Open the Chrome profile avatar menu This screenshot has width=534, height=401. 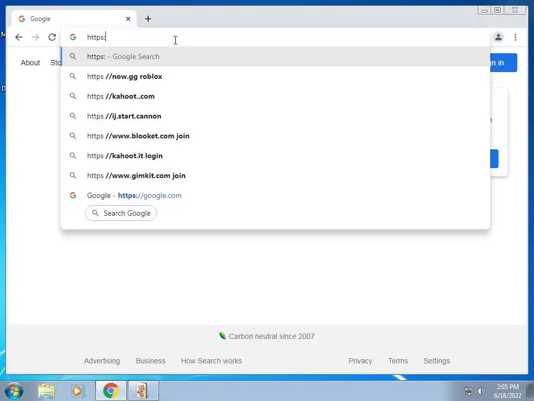tap(499, 37)
